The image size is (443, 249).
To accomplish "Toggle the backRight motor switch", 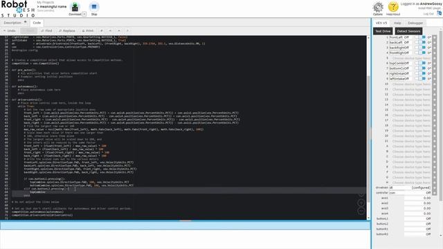I will [420, 48].
